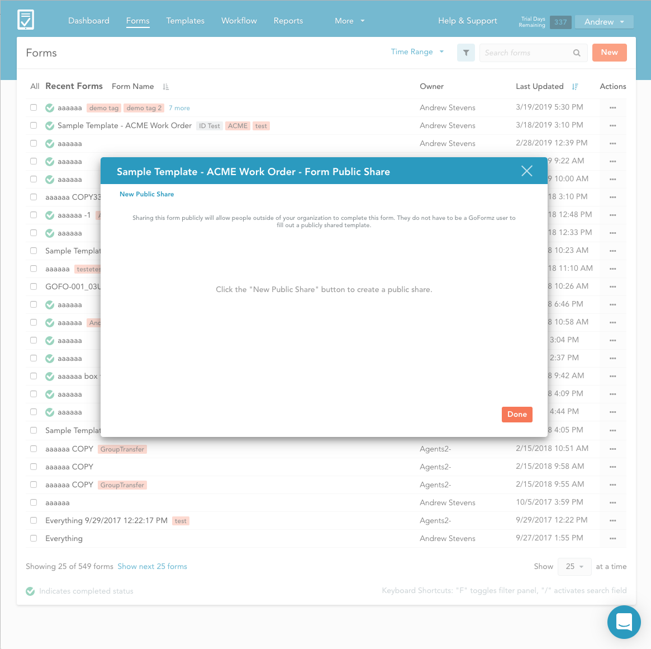This screenshot has width=651, height=649.
Task: Open actions menu for the Everything form
Action: point(612,538)
